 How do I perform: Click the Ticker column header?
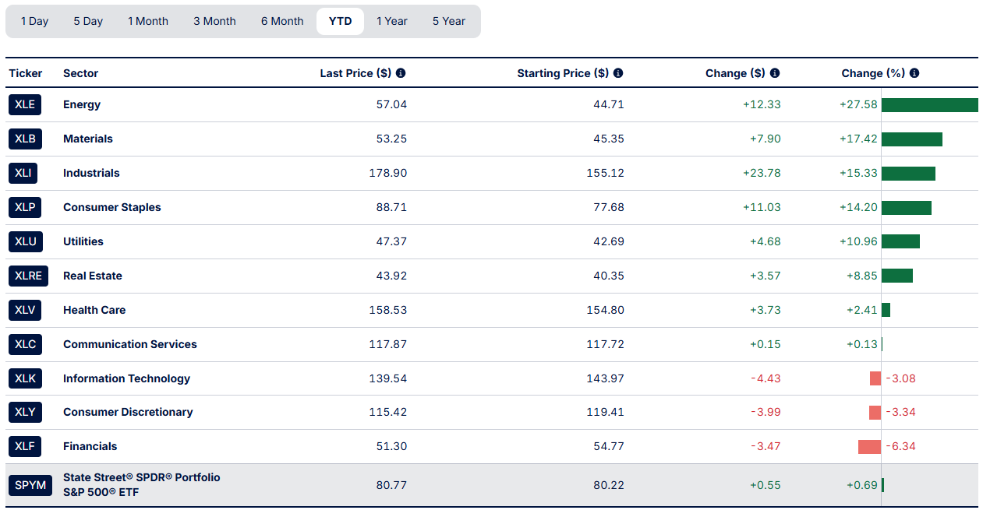coord(26,73)
